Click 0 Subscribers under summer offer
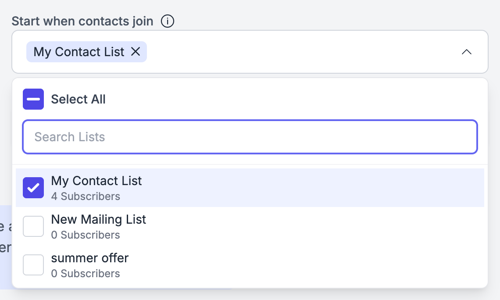The image size is (500, 300). 86,274
